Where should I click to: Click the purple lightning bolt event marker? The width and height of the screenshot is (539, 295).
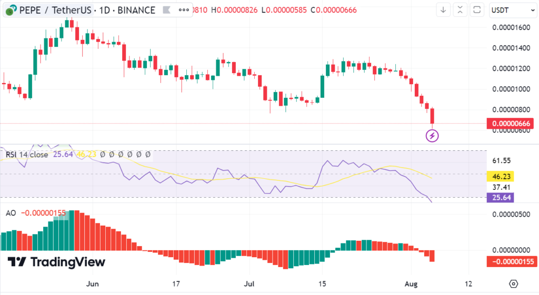432,136
